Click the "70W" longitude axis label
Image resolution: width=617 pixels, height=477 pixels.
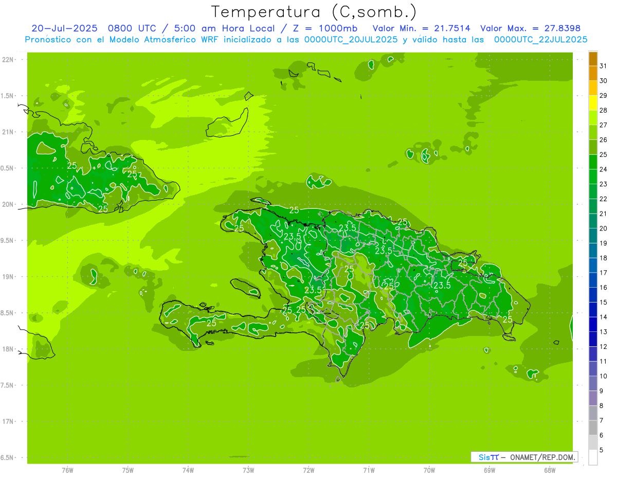429,470
